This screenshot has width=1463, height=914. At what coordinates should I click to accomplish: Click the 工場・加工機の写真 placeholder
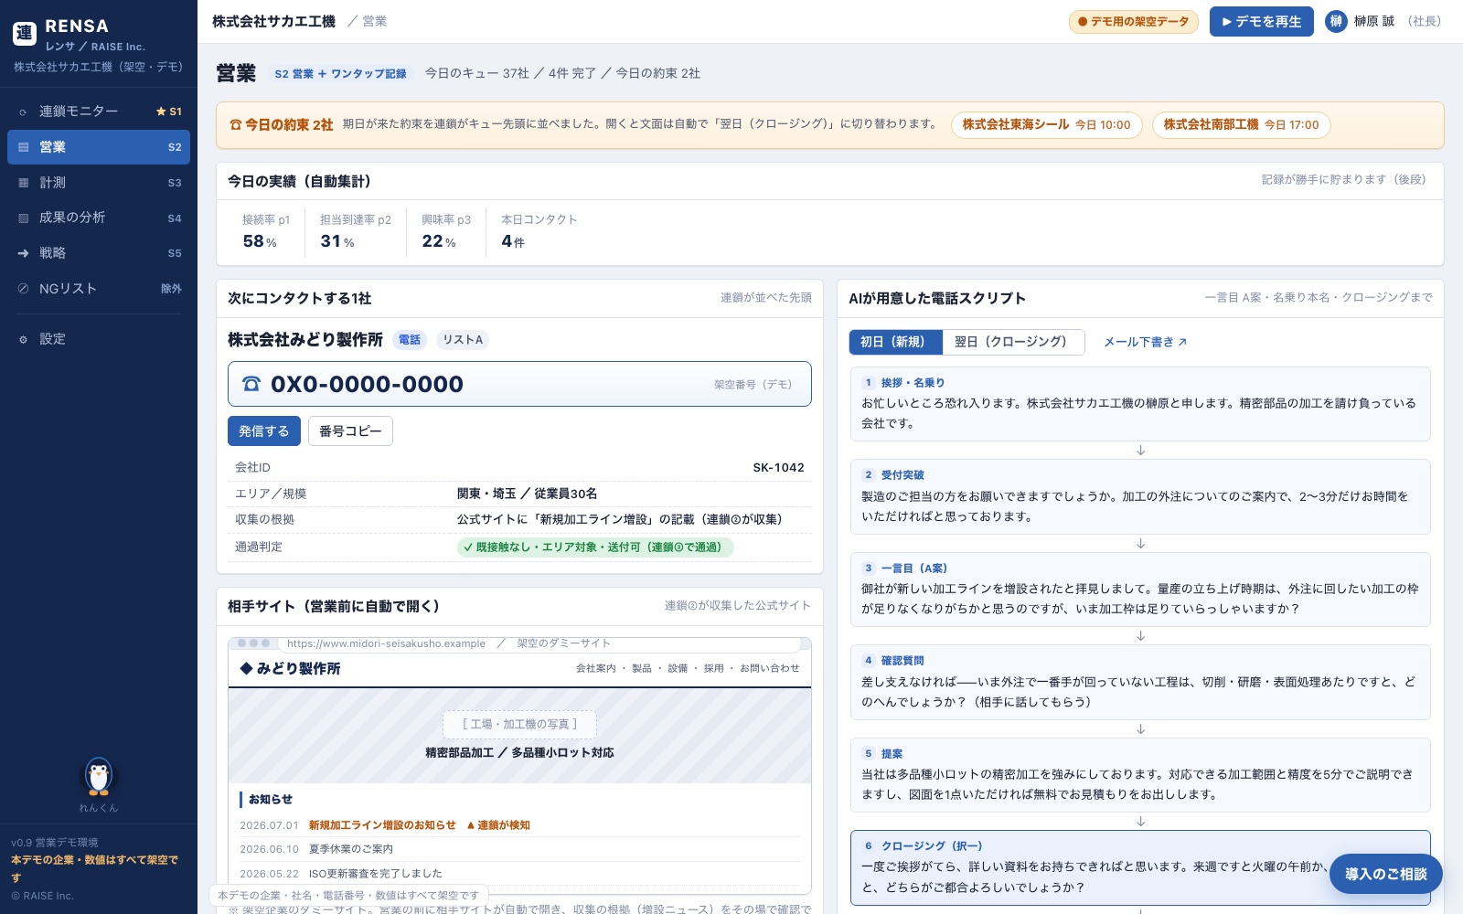tap(519, 725)
